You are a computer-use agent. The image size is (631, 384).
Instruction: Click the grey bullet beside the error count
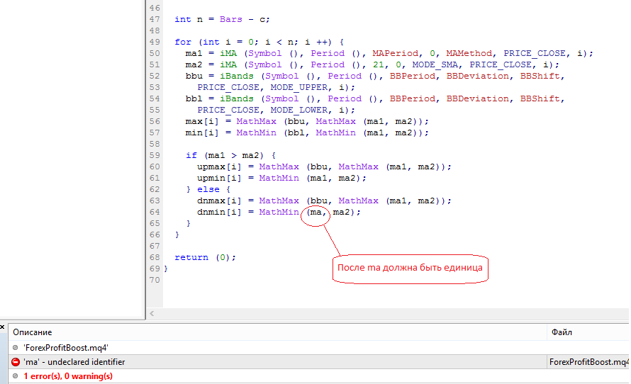[x=16, y=376]
